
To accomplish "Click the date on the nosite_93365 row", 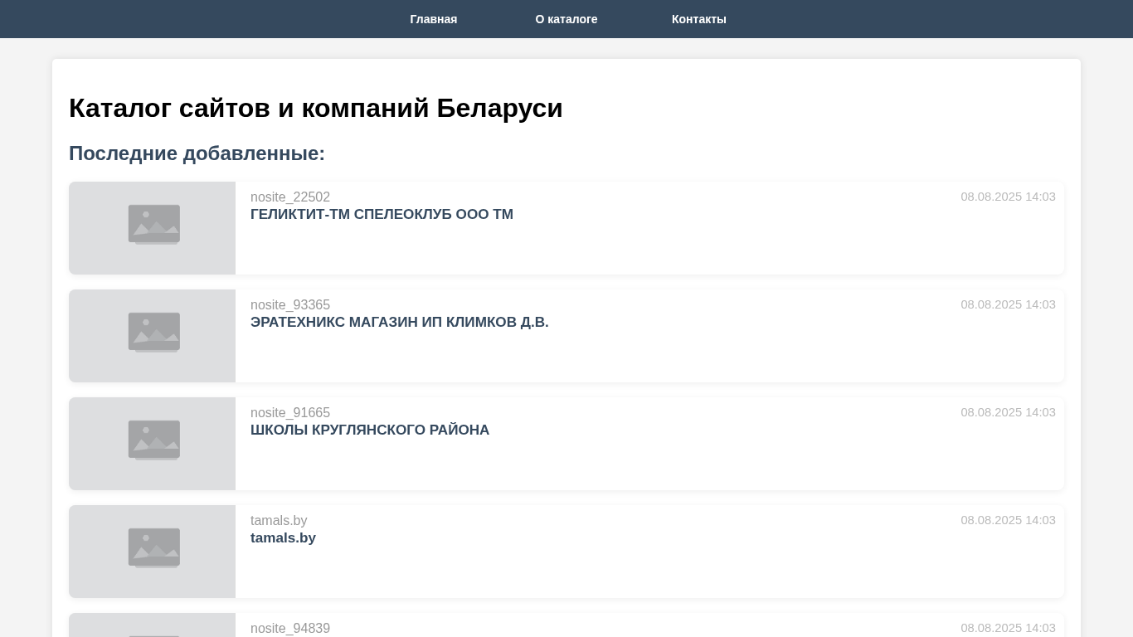I will (x=1008, y=304).
